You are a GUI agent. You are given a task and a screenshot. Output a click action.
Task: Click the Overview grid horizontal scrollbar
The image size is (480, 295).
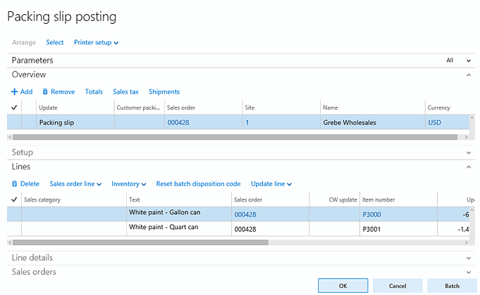235,137
